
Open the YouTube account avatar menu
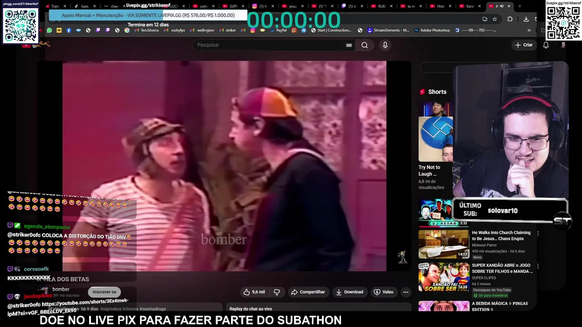point(563,45)
